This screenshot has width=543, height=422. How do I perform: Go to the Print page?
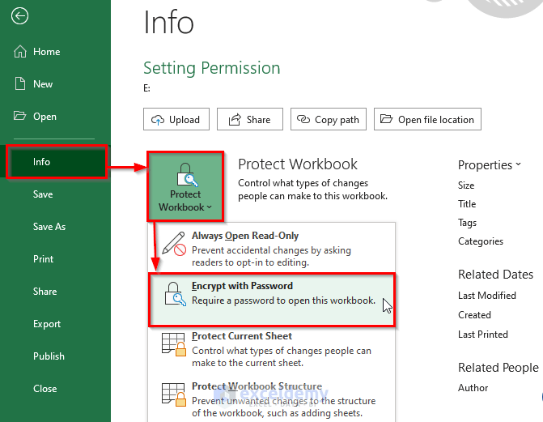44,259
